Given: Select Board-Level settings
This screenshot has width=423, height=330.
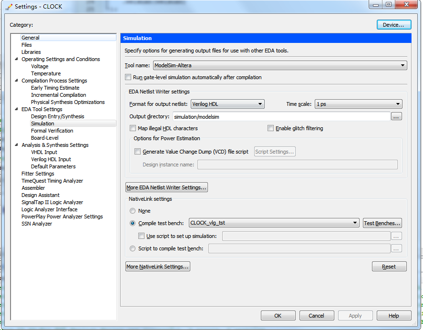Looking at the screenshot, I should pos(44,138).
